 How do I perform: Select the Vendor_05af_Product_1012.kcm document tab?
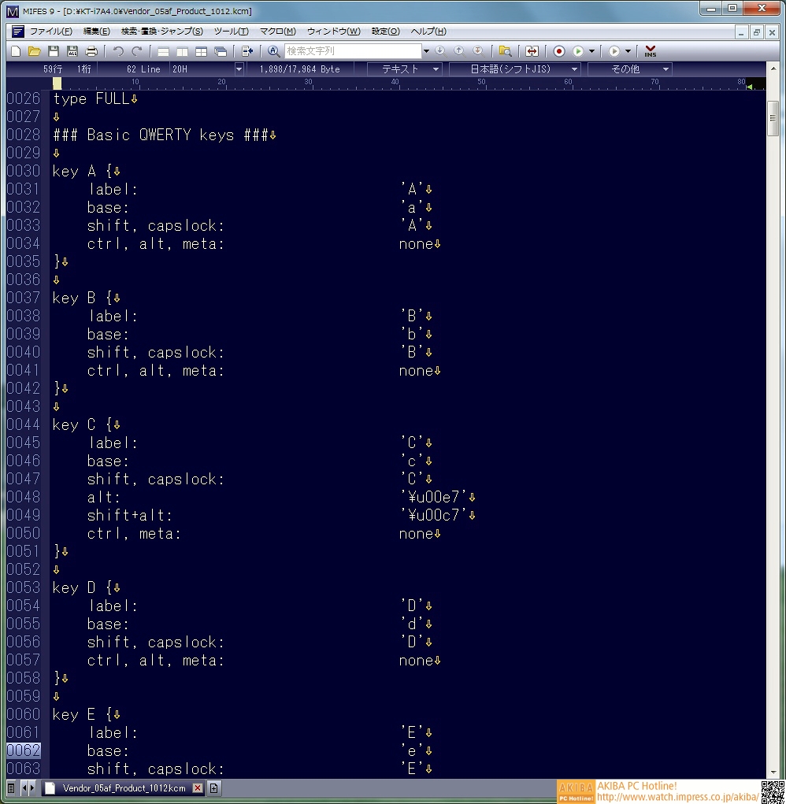coord(124,788)
